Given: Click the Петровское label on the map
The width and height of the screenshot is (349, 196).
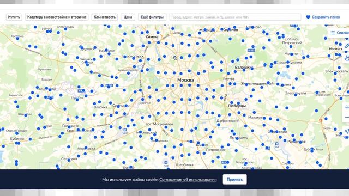Looking at the screenshot, I should 215,150.
